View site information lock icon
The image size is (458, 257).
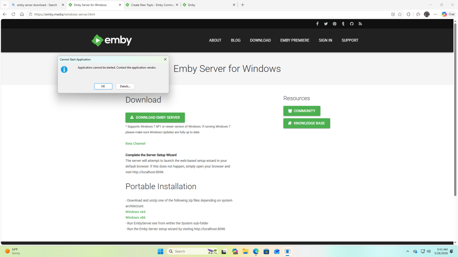(x=30, y=14)
